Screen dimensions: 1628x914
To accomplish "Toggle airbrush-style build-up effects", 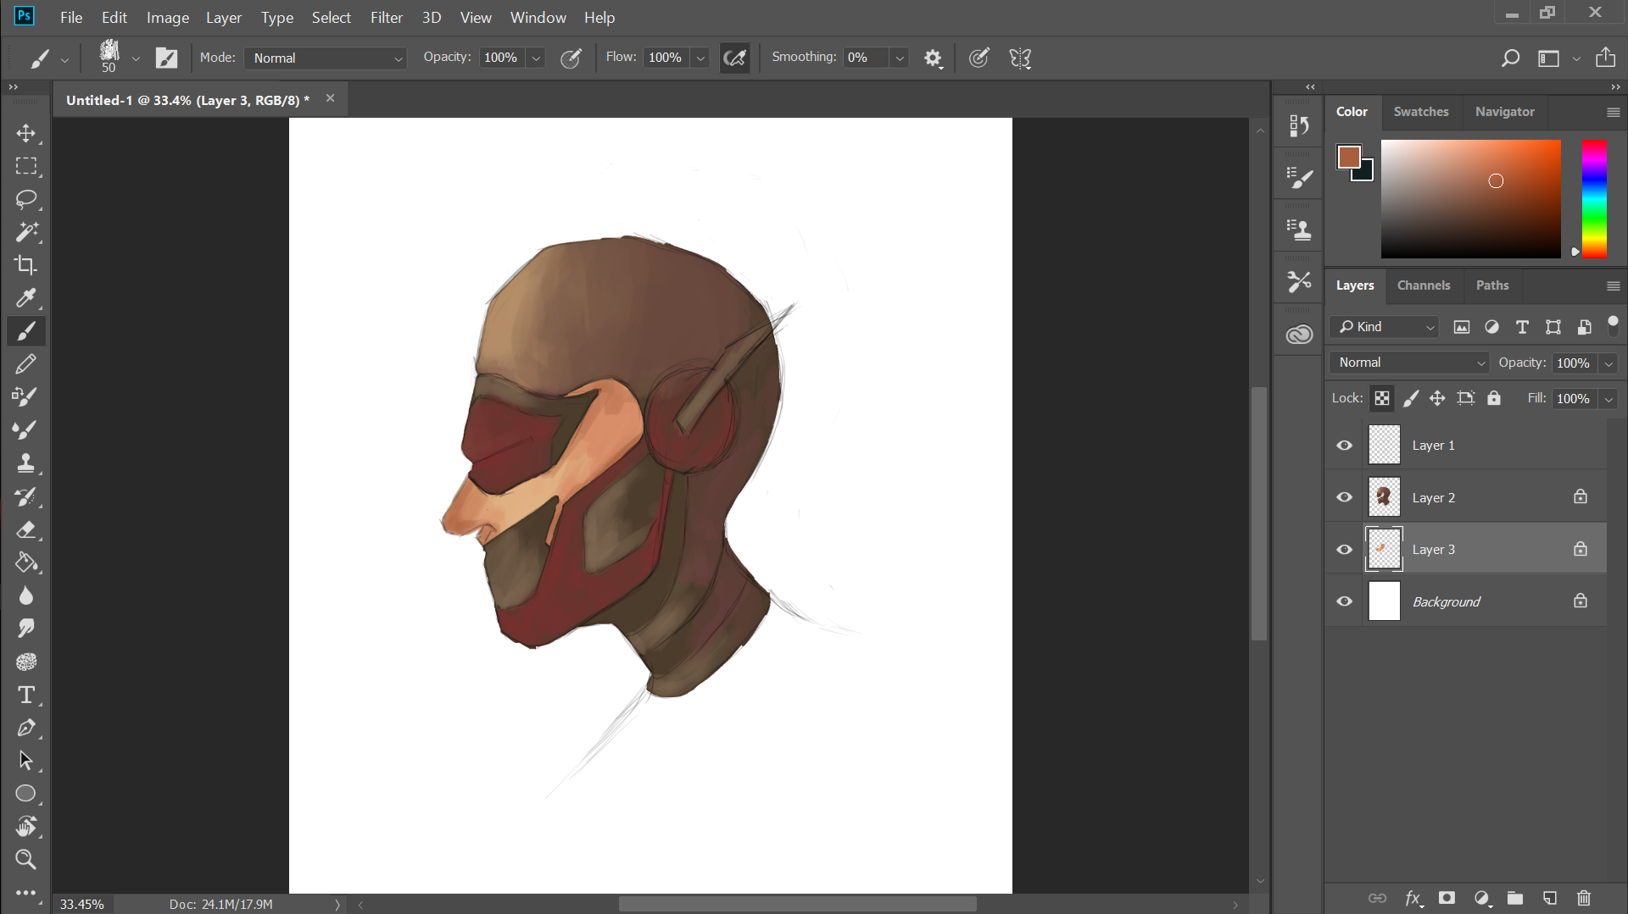I will point(734,58).
